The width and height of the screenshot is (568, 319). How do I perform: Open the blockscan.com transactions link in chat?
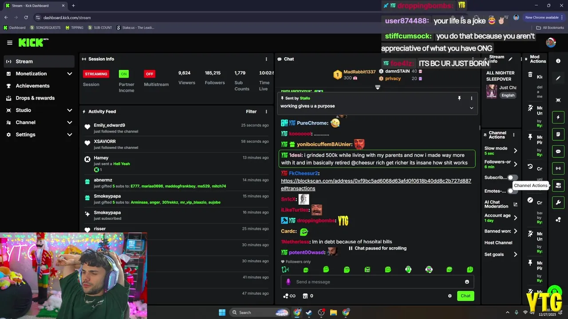pyautogui.click(x=376, y=185)
